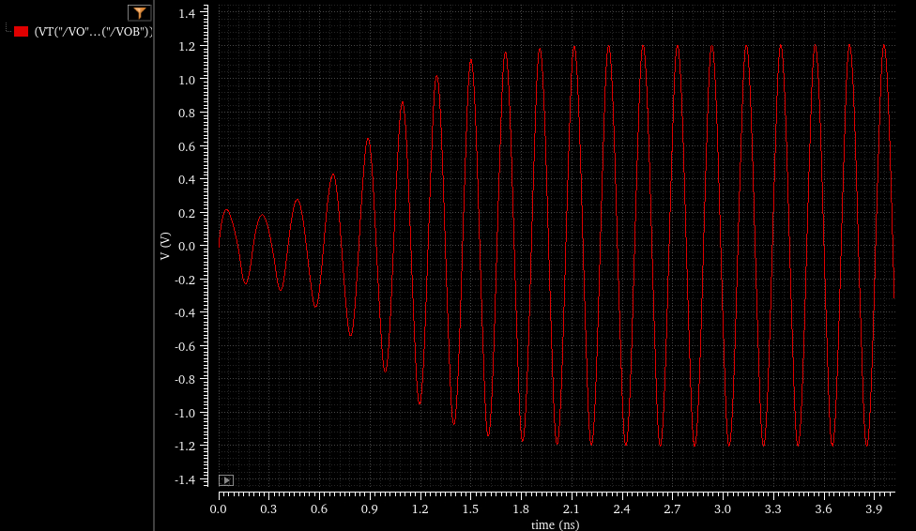Image resolution: width=916 pixels, height=531 pixels.
Task: Click the 0.0 tick label on the voltage axis
Action: coord(186,247)
